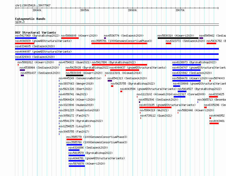Select nsv6551437 (Sedlazeck2020) label
The width and height of the screenshot is (226, 176).
point(40,73)
